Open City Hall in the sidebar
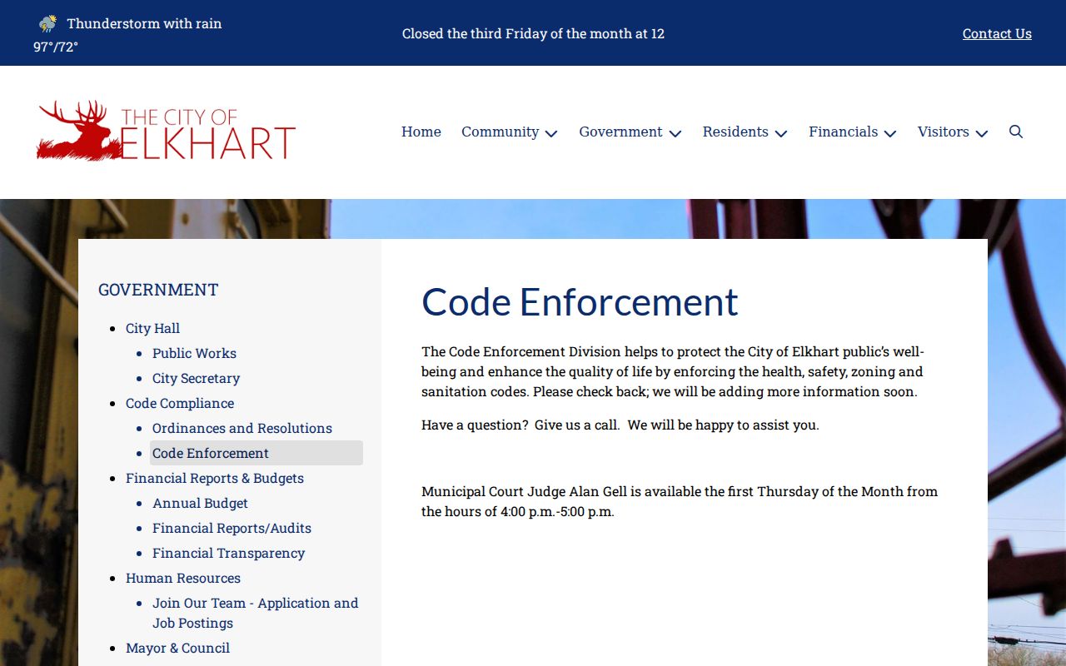1066x666 pixels. (152, 328)
